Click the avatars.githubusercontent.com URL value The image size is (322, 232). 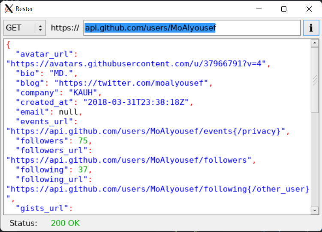tap(136, 64)
